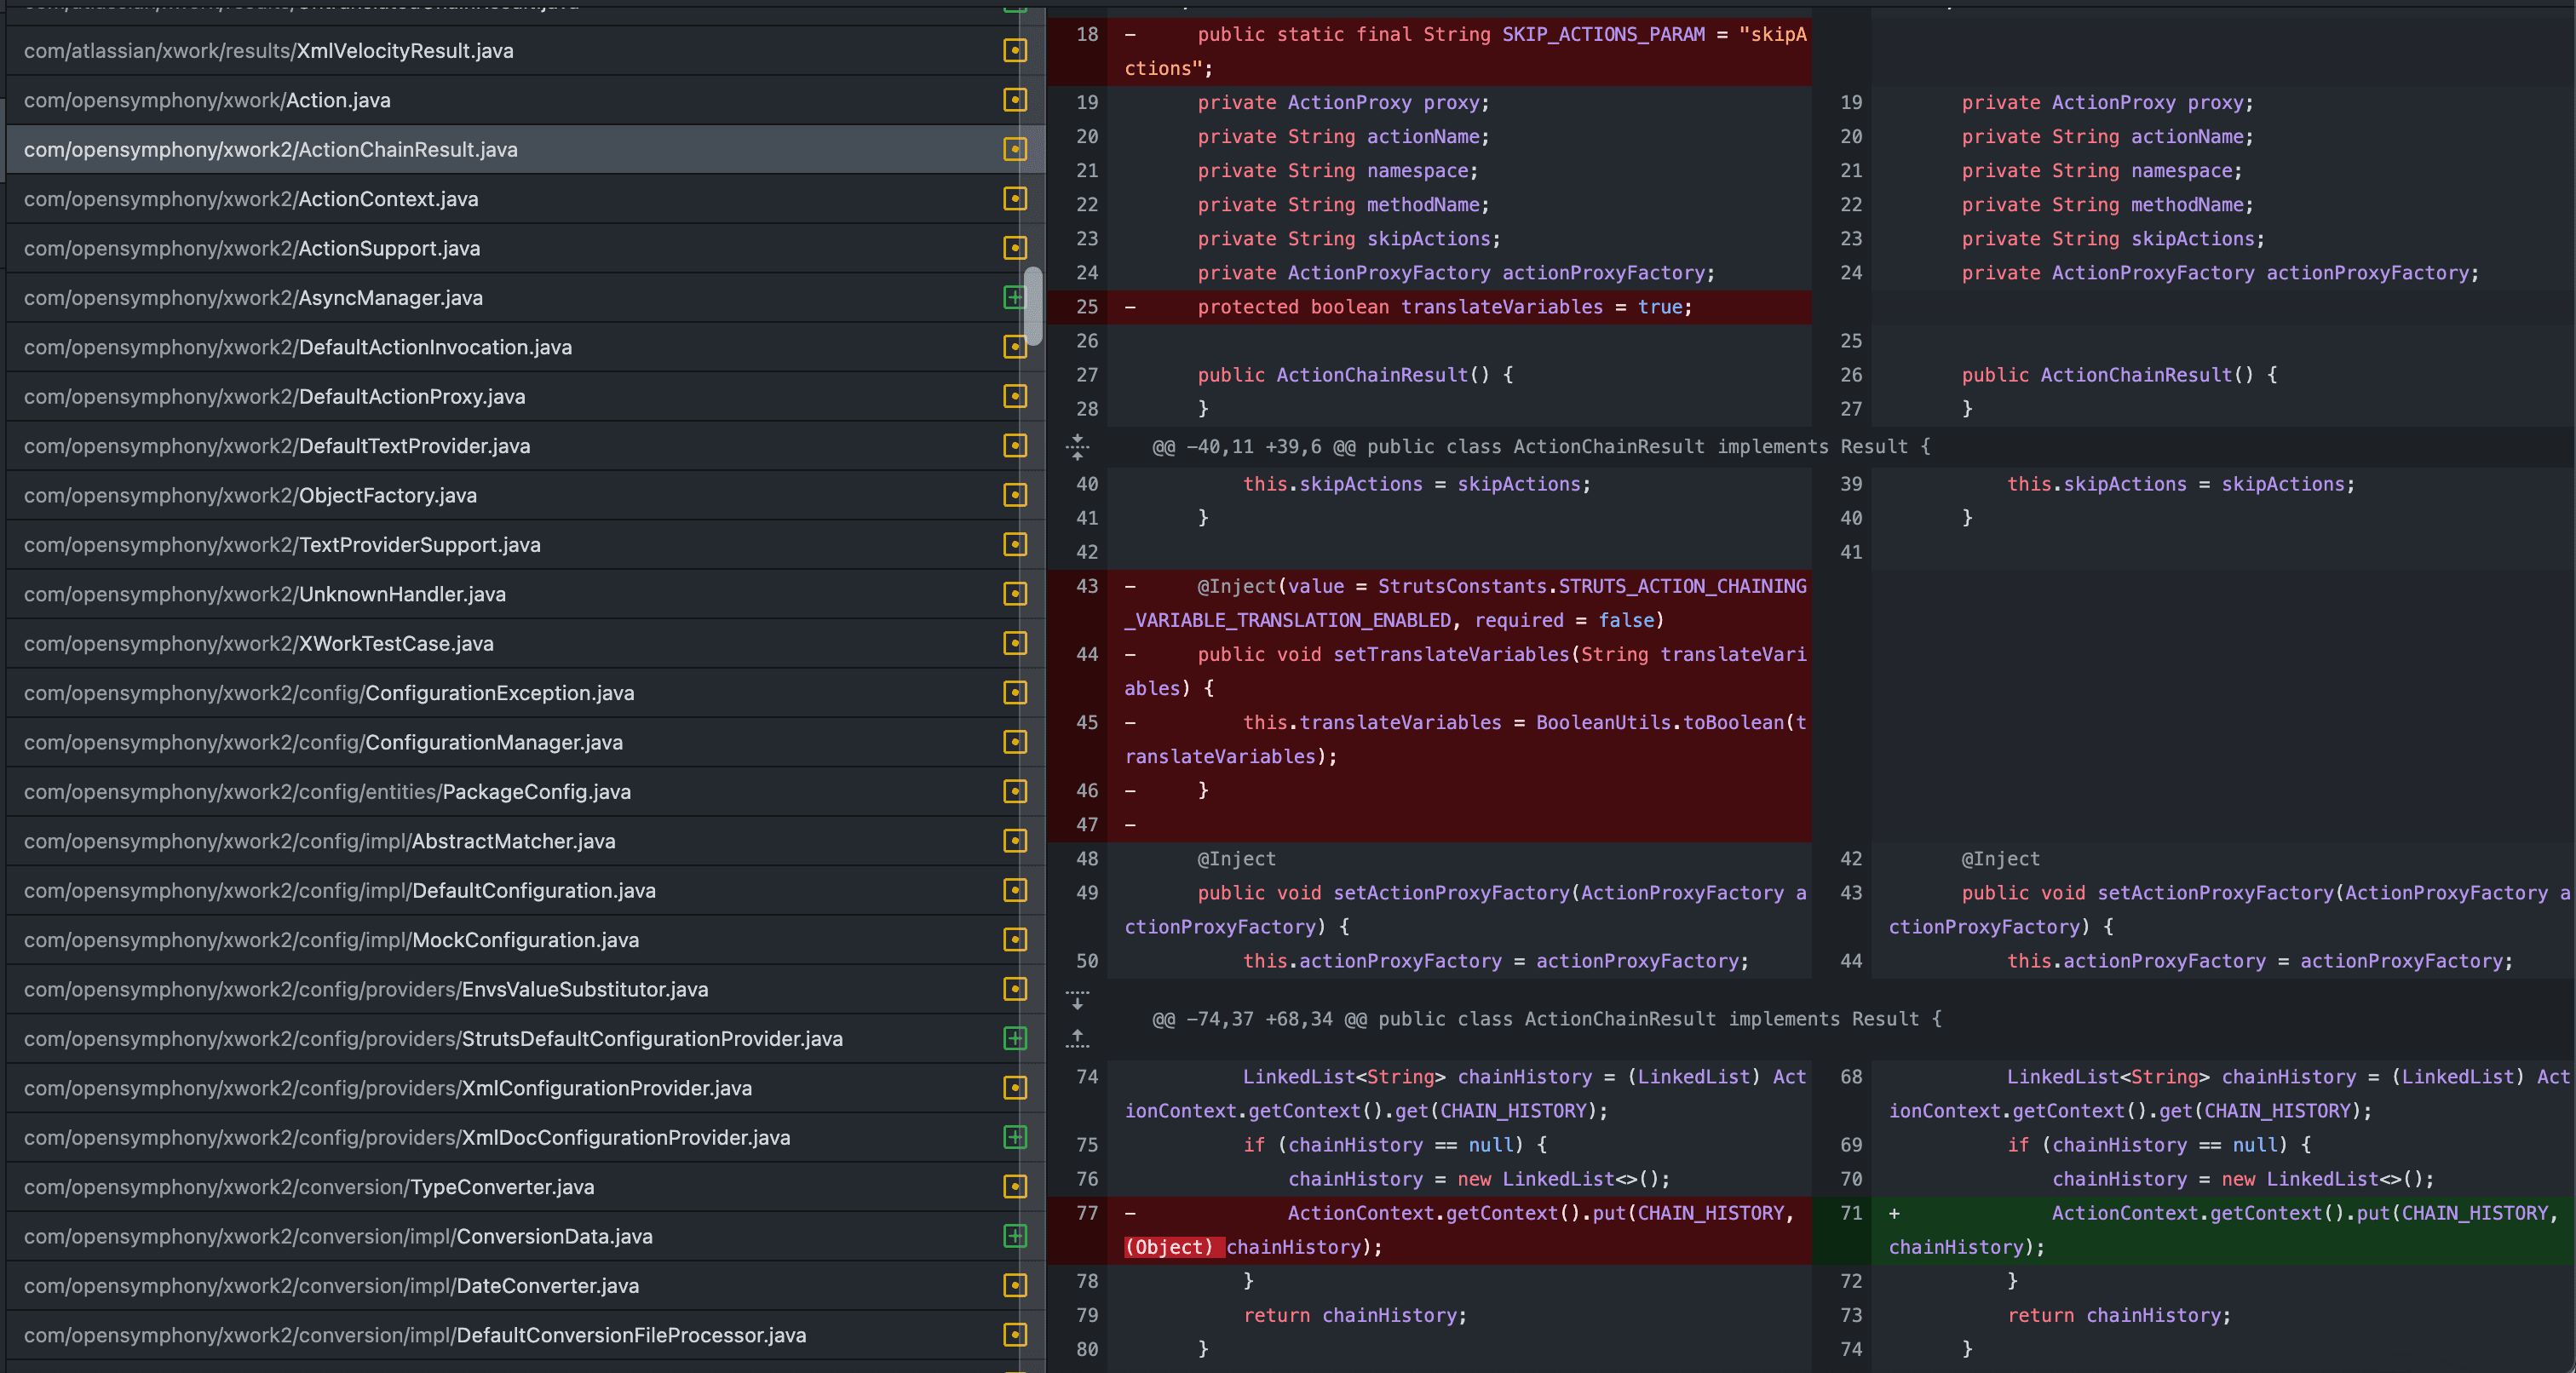Click the added-file icon beside AsyncManager.java
Viewport: 2576px width, 1373px height.
[1014, 297]
